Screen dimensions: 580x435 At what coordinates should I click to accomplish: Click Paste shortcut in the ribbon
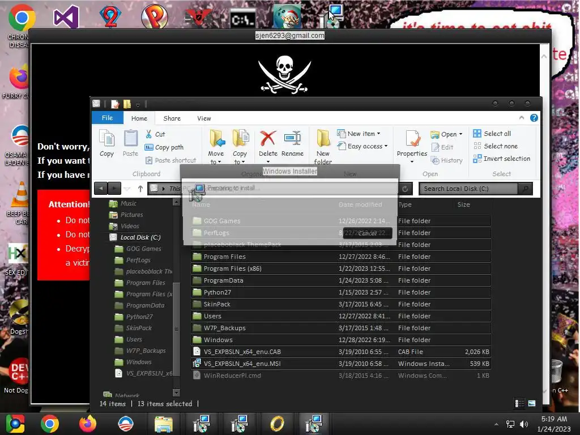(170, 160)
